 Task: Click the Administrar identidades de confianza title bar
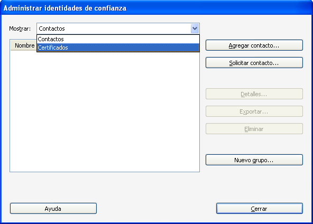156,8
